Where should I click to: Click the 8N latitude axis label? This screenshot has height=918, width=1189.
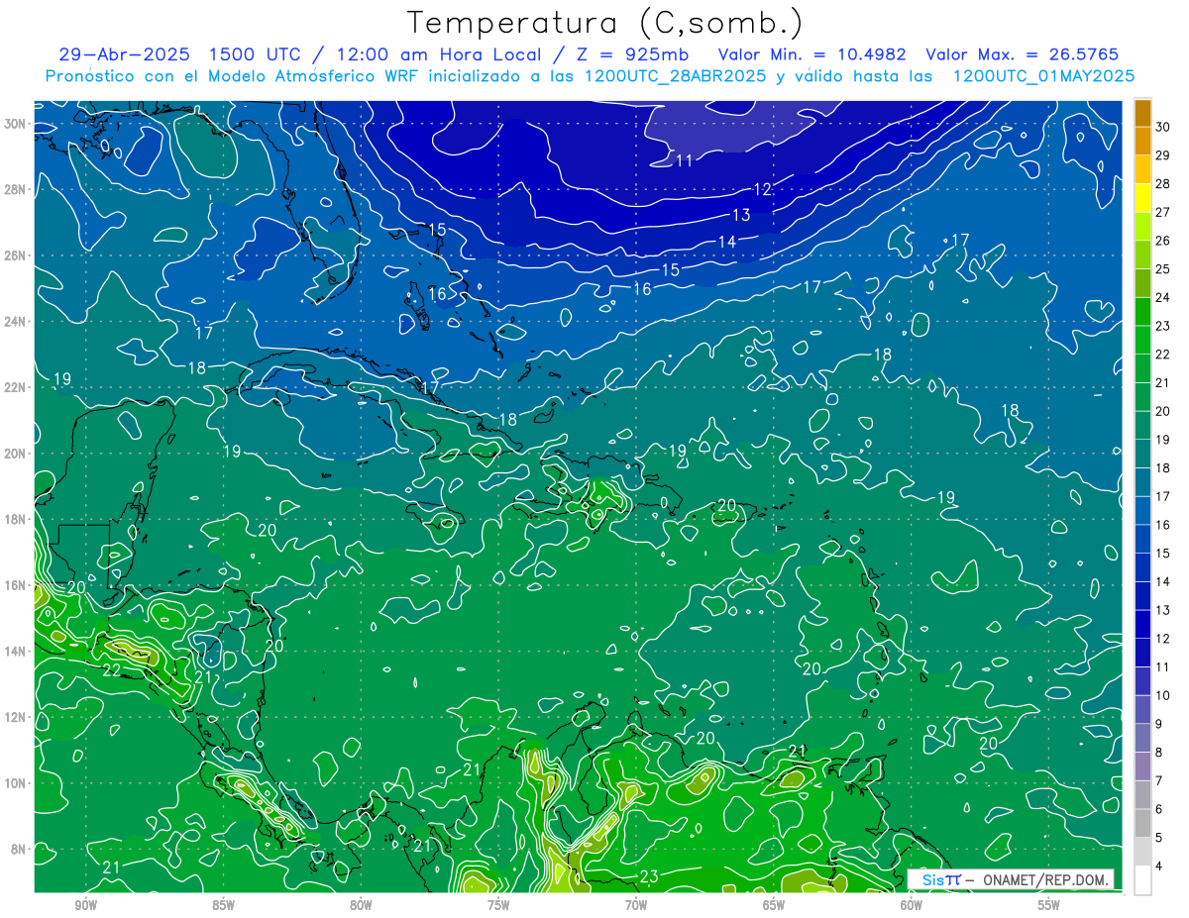(x=20, y=849)
